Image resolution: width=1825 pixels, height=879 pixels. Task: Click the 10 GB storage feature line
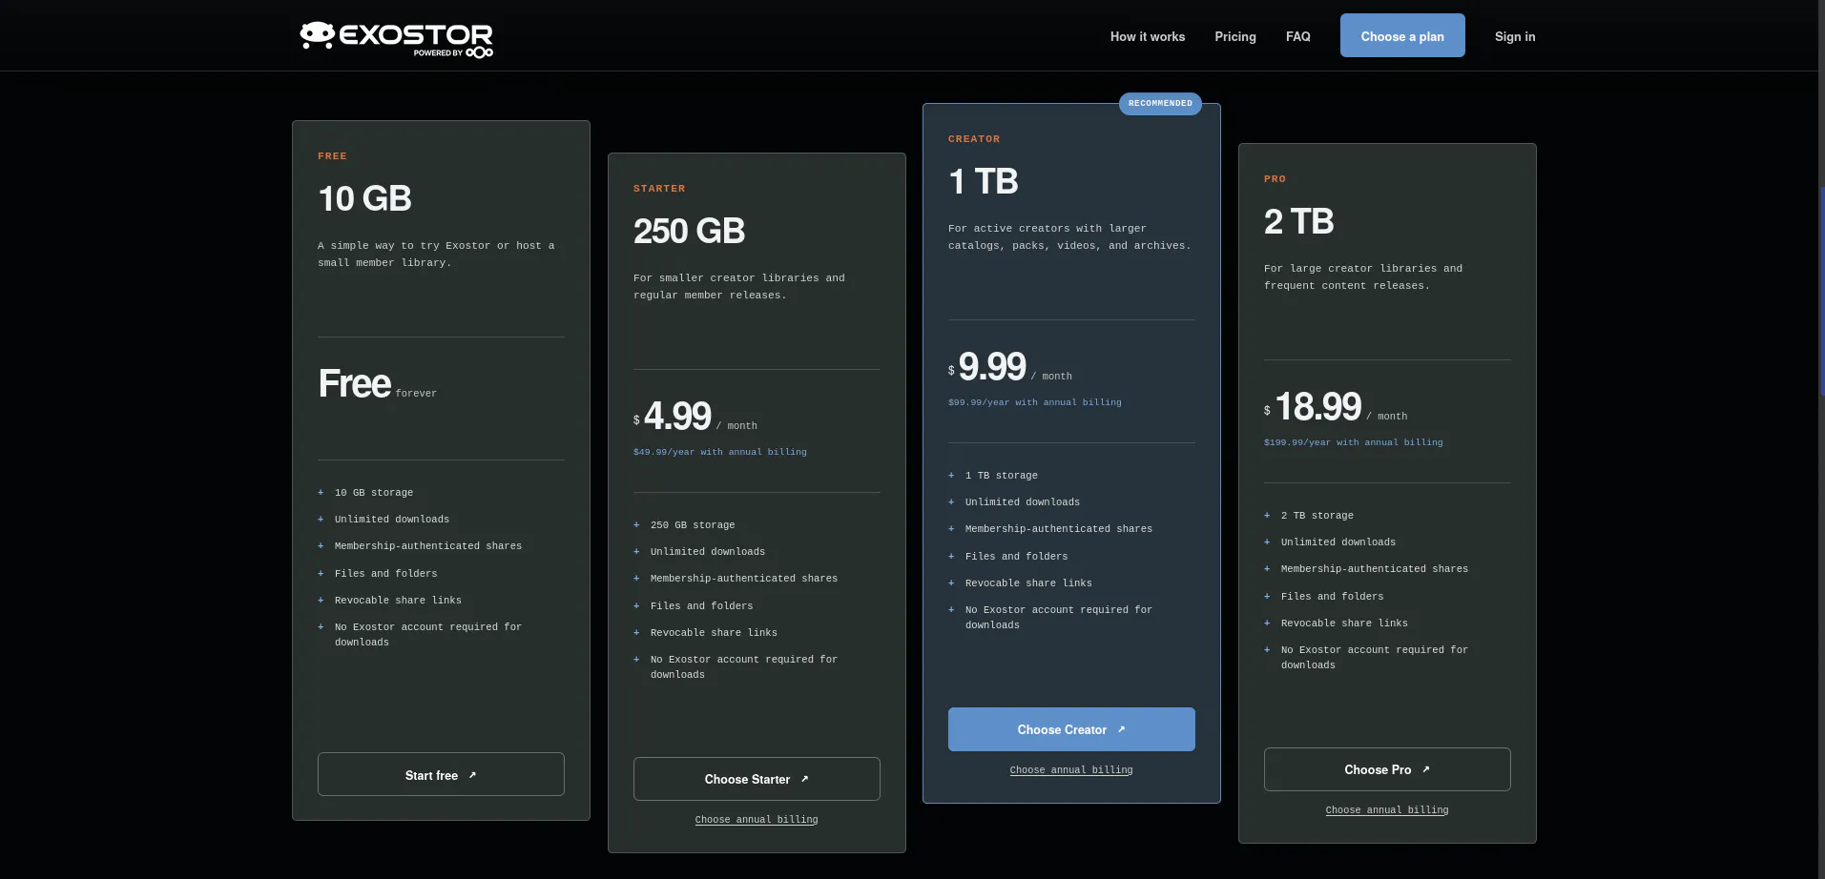374,493
